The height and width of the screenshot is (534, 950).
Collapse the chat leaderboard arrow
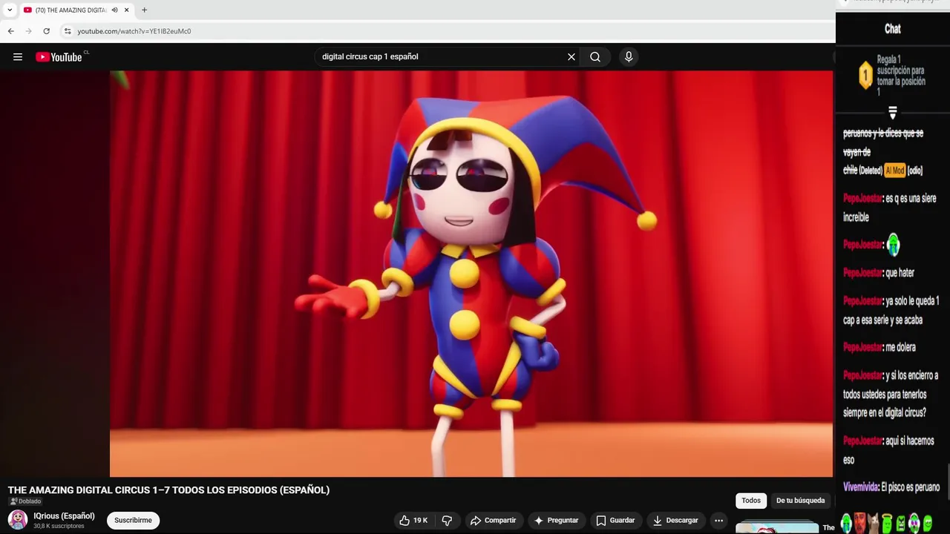(893, 113)
